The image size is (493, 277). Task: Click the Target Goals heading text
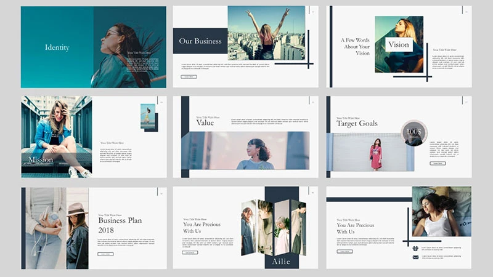pyautogui.click(x=357, y=124)
